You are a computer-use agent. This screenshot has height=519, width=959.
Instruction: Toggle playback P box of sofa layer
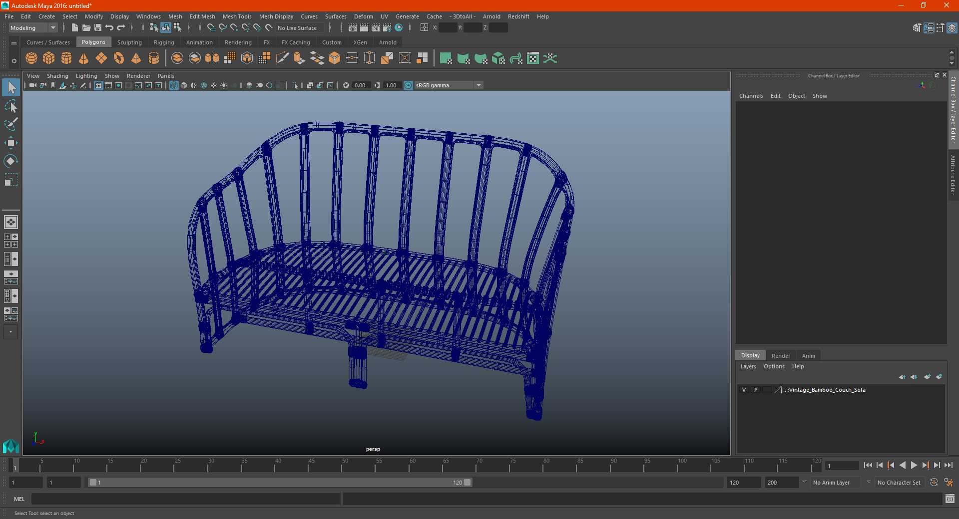tap(756, 390)
